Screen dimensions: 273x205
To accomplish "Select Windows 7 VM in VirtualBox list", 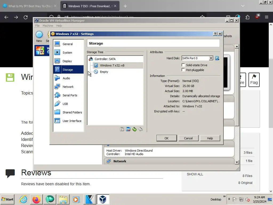I will pyautogui.click(x=42, y=50).
